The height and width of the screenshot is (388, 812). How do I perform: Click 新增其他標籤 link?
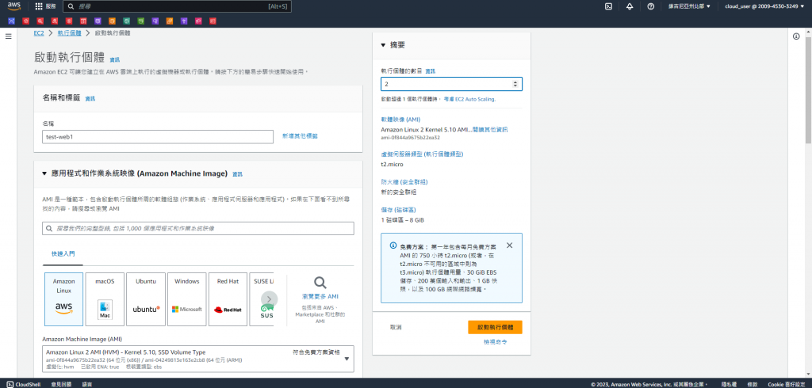click(x=300, y=136)
